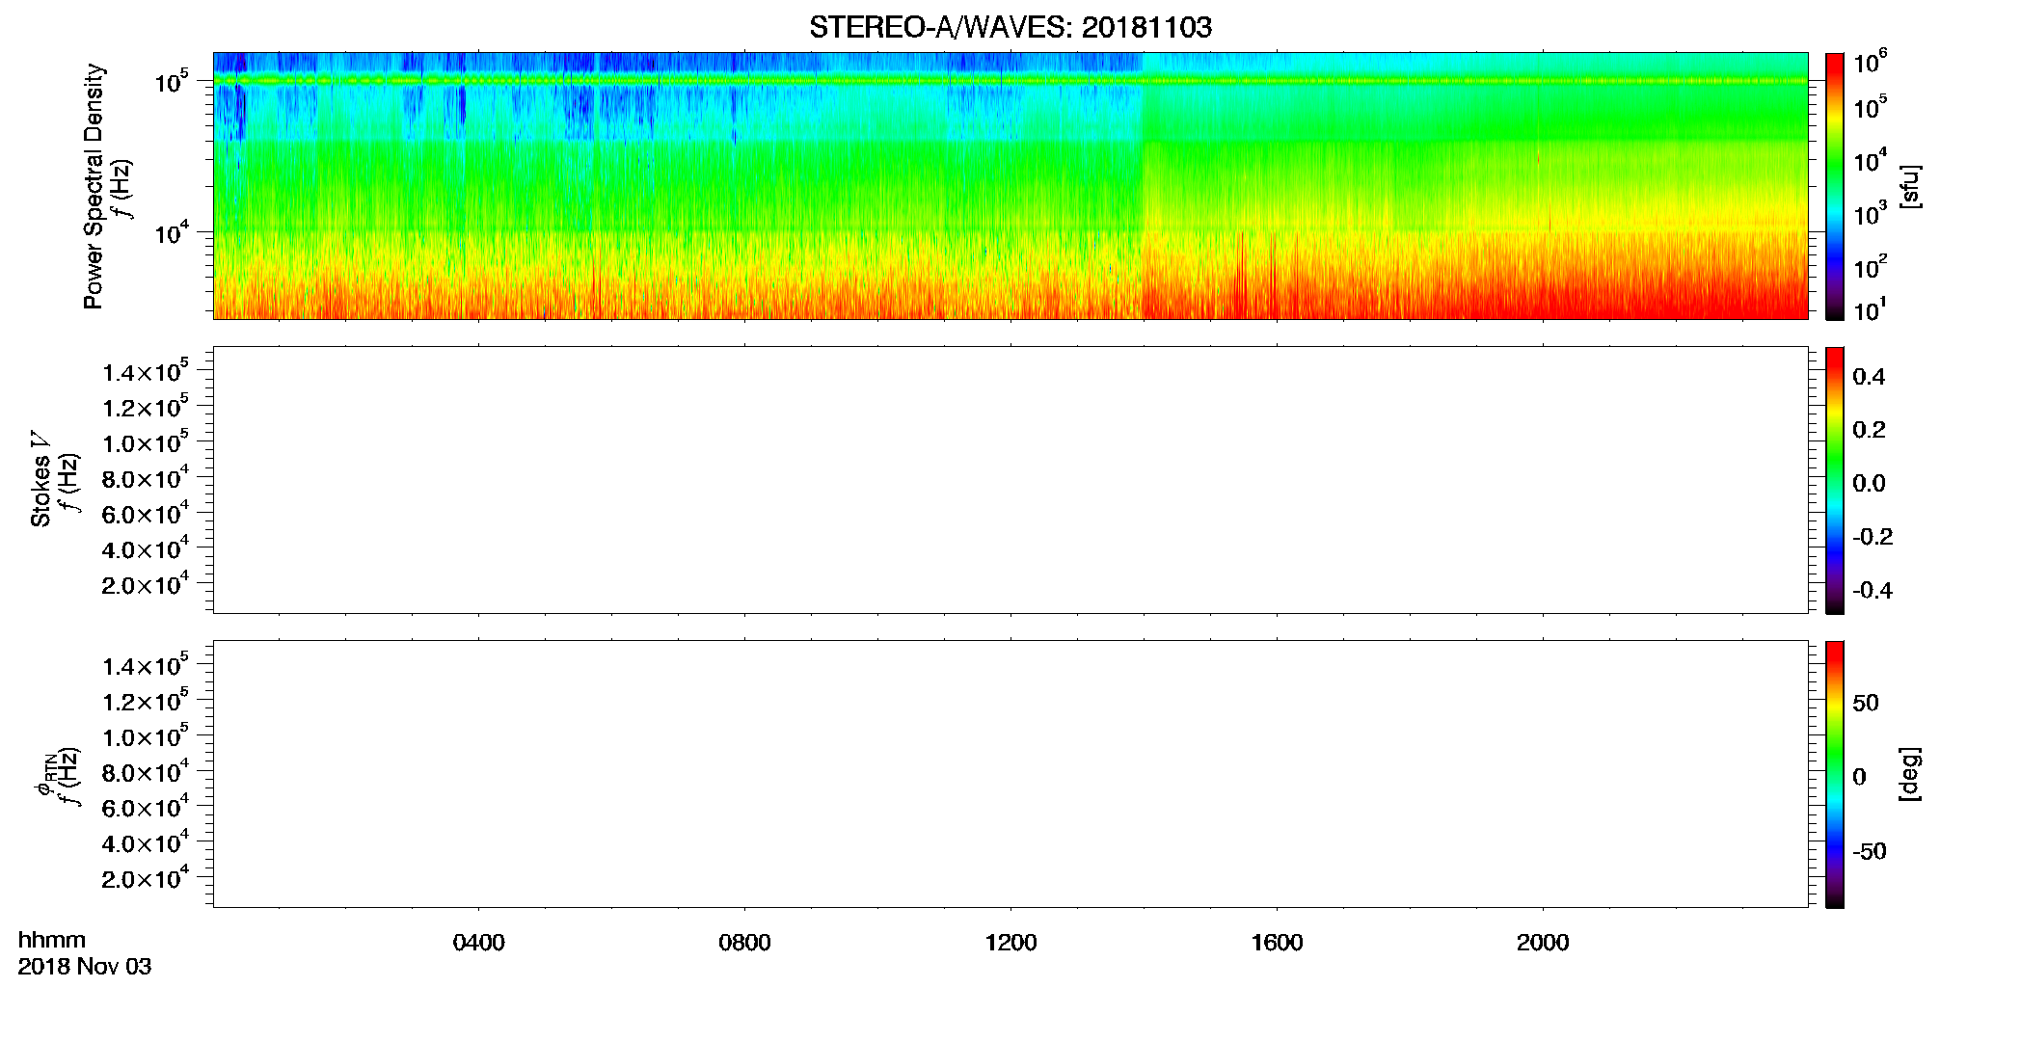
Task: Click the 0400 time axis label
Action: [x=478, y=943]
